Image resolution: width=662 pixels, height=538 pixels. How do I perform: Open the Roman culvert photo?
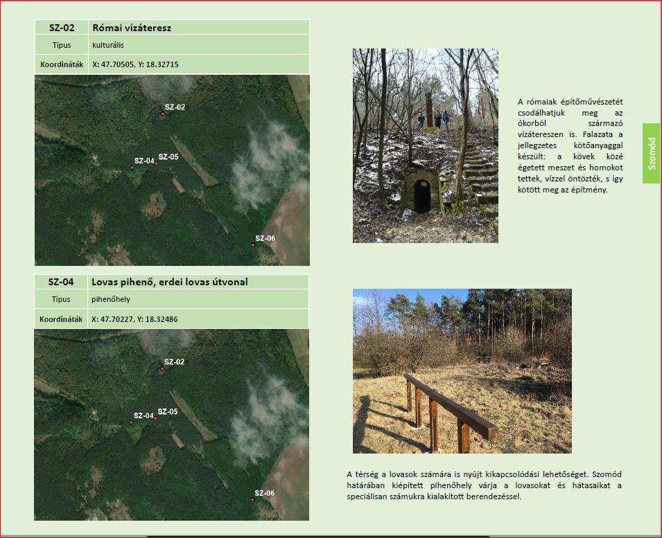coord(426,145)
